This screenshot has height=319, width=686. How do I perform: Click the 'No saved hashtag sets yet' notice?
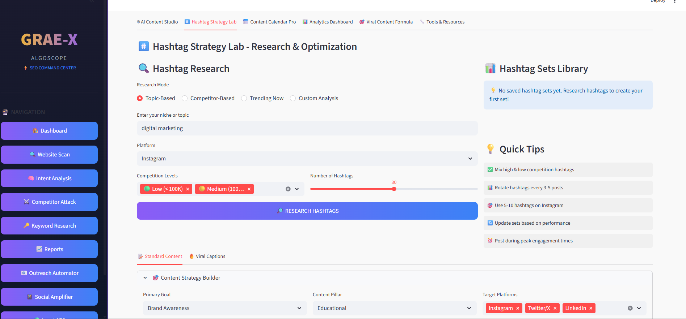point(568,95)
